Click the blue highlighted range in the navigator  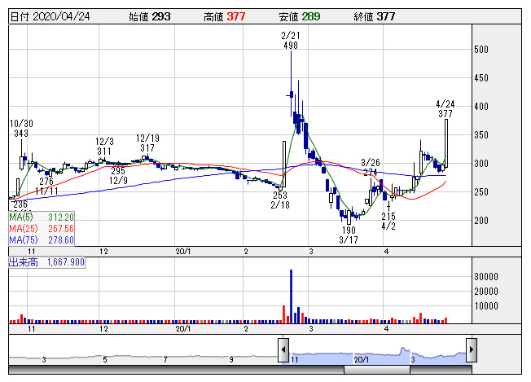tap(377, 354)
